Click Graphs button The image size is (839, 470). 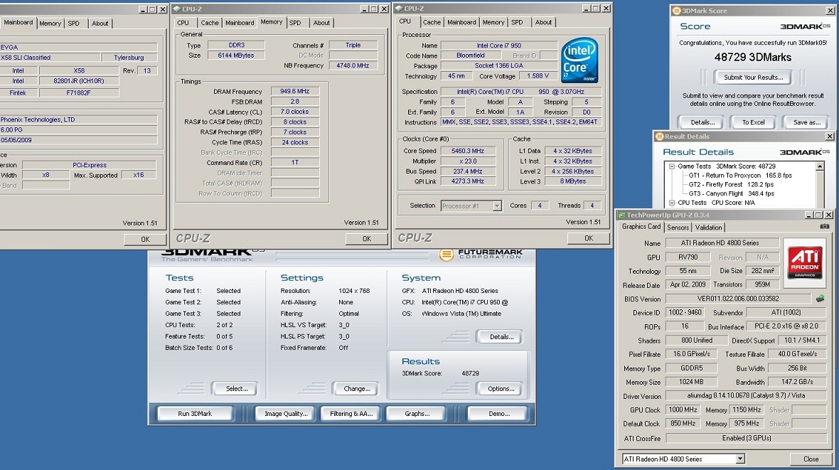417,414
